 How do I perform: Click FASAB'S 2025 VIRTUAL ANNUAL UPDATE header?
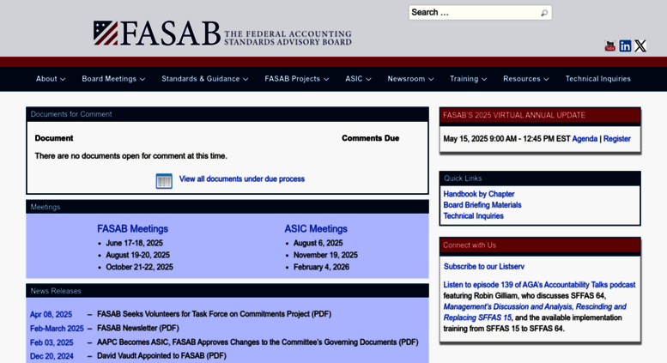tap(540, 115)
